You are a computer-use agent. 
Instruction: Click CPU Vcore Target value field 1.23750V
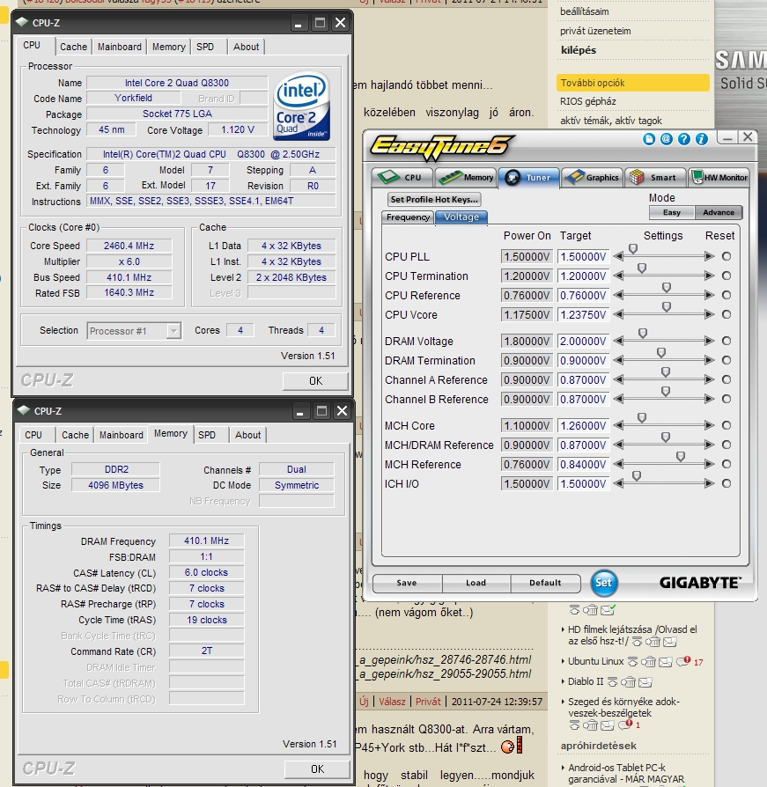[583, 314]
